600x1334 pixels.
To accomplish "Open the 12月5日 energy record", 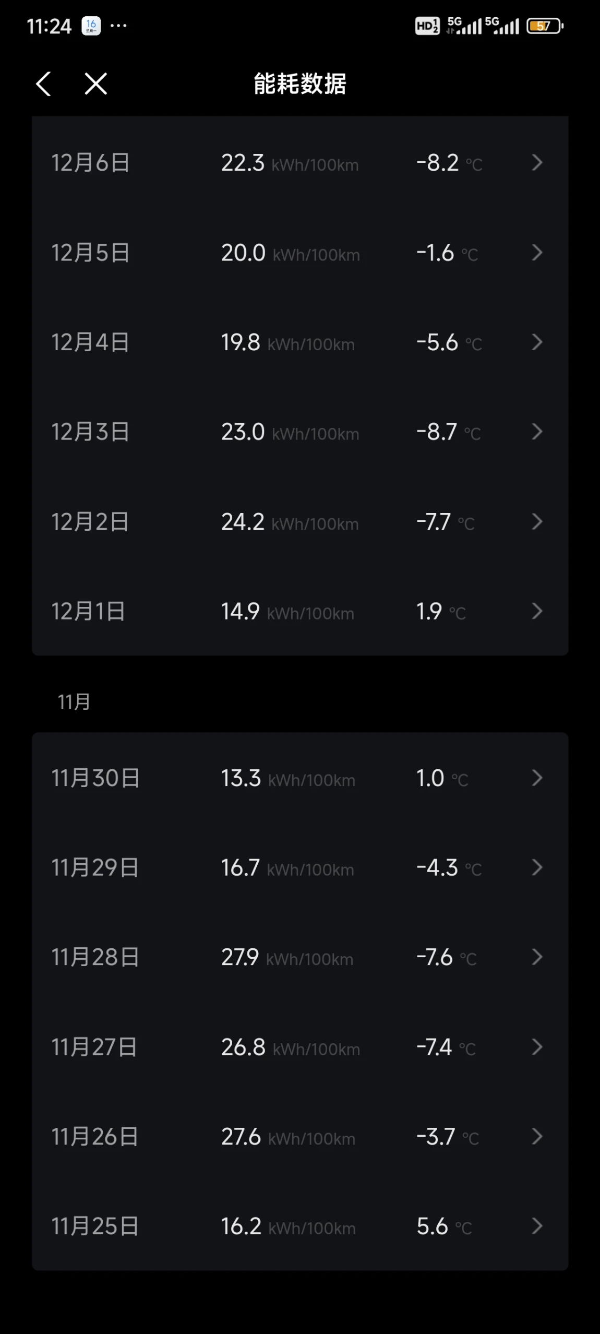I will [300, 253].
